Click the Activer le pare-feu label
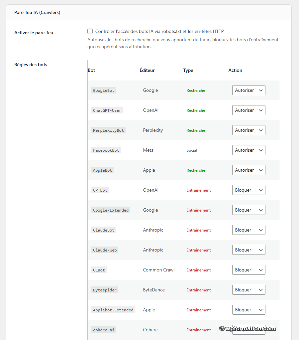The height and width of the screenshot is (340, 299). pos(34,33)
